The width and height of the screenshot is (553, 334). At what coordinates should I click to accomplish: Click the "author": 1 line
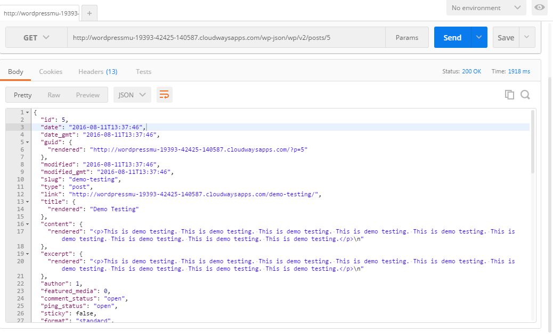[61, 283]
